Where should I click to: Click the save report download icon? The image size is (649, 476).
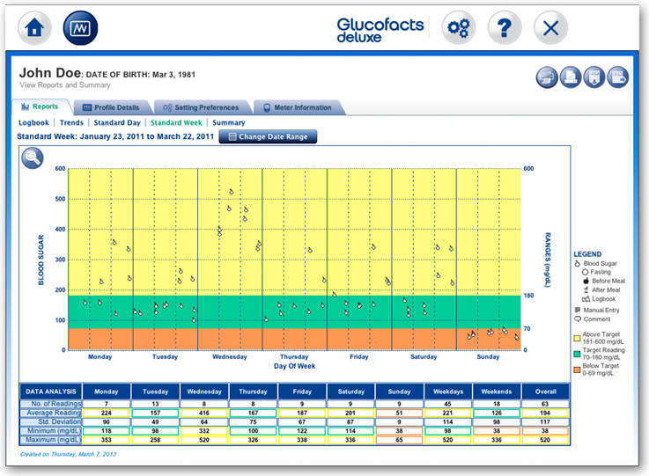(x=594, y=77)
